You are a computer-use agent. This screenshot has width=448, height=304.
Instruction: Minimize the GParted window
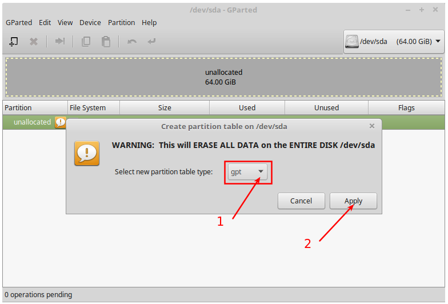coord(408,10)
